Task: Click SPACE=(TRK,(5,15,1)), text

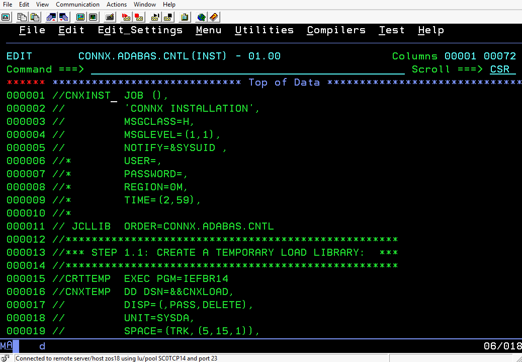Action: 192,331
